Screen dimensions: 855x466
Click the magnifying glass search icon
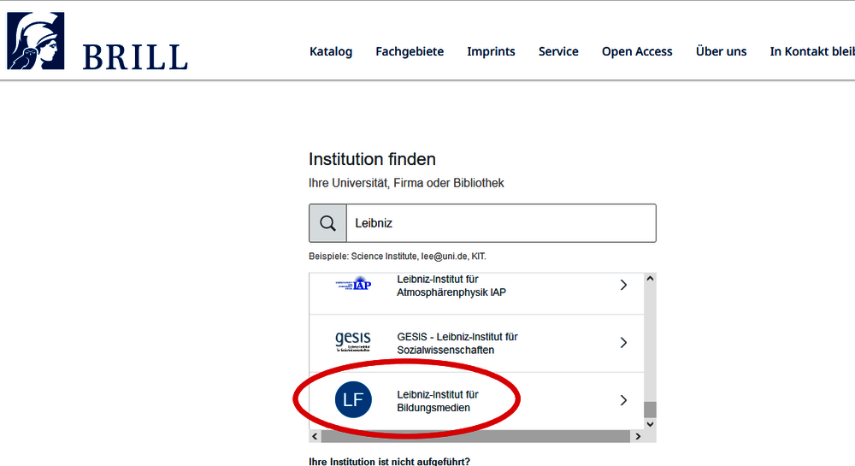coord(327,223)
